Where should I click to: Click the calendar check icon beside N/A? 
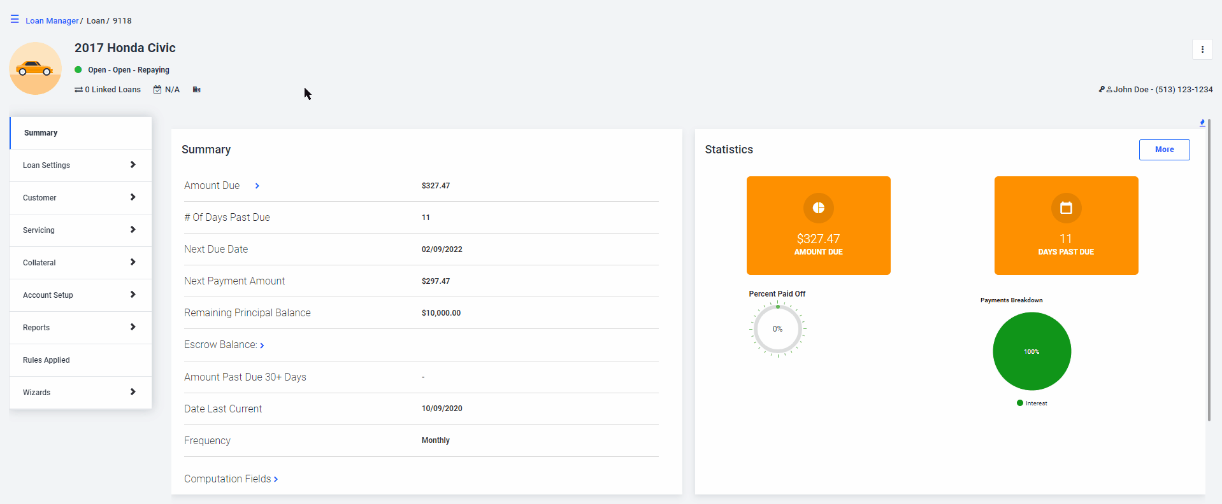tap(157, 90)
